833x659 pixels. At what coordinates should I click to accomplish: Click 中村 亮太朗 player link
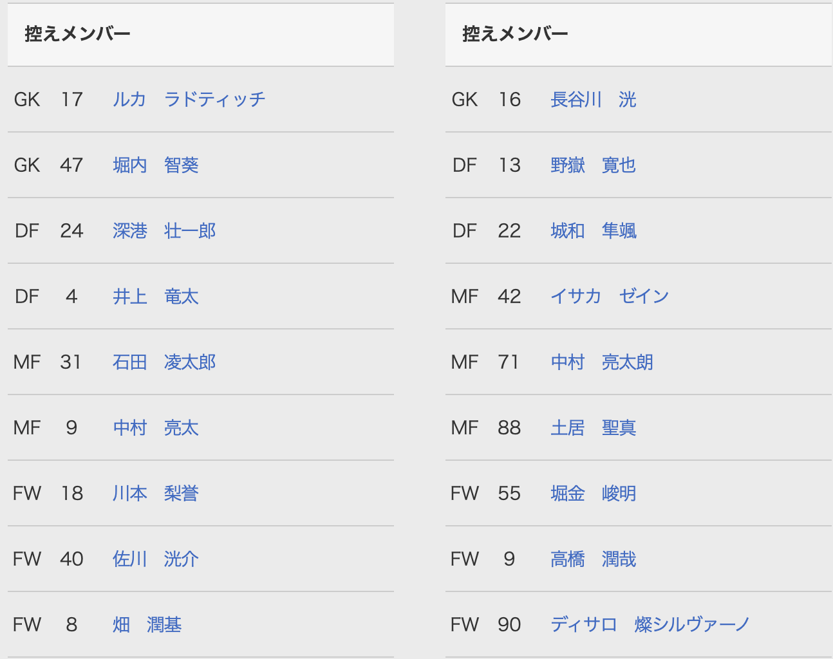coord(602,362)
